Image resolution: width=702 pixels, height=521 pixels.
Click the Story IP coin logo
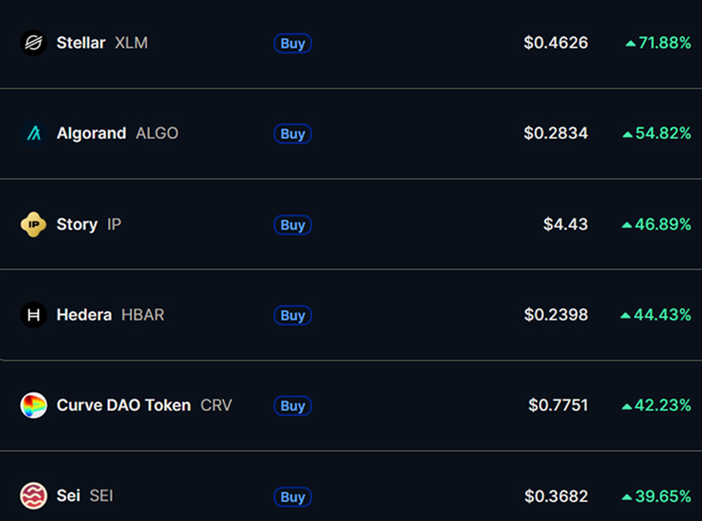coord(33,225)
